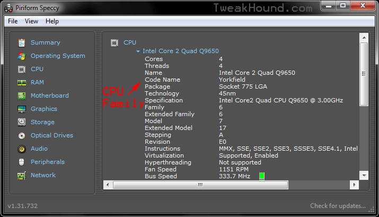Viewport: 379px width, 217px height.
Task: Click the Revision E0 value
Action: 223,142
